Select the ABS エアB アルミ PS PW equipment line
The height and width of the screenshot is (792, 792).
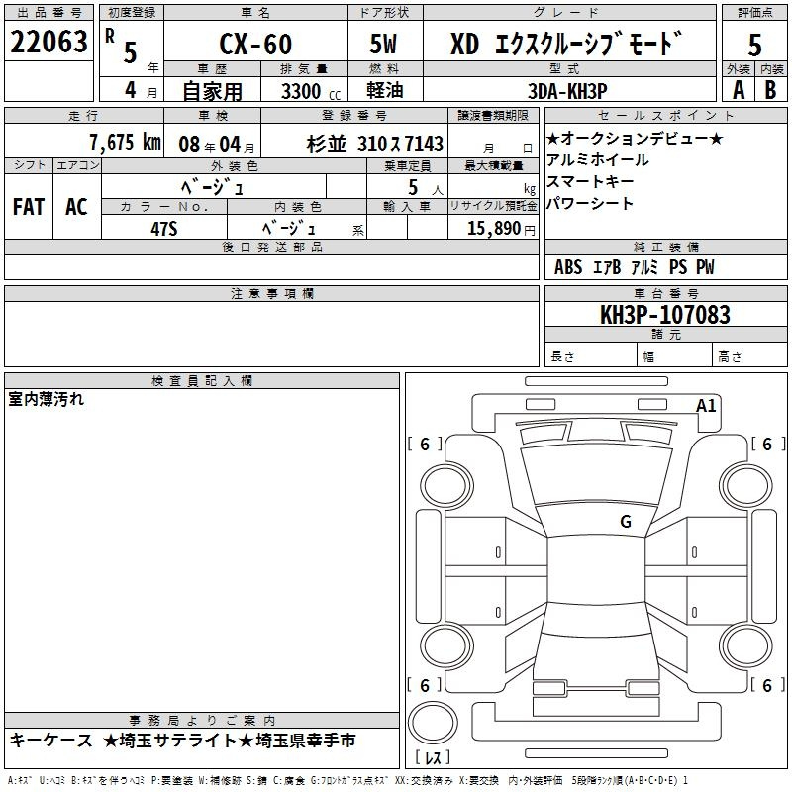634,267
